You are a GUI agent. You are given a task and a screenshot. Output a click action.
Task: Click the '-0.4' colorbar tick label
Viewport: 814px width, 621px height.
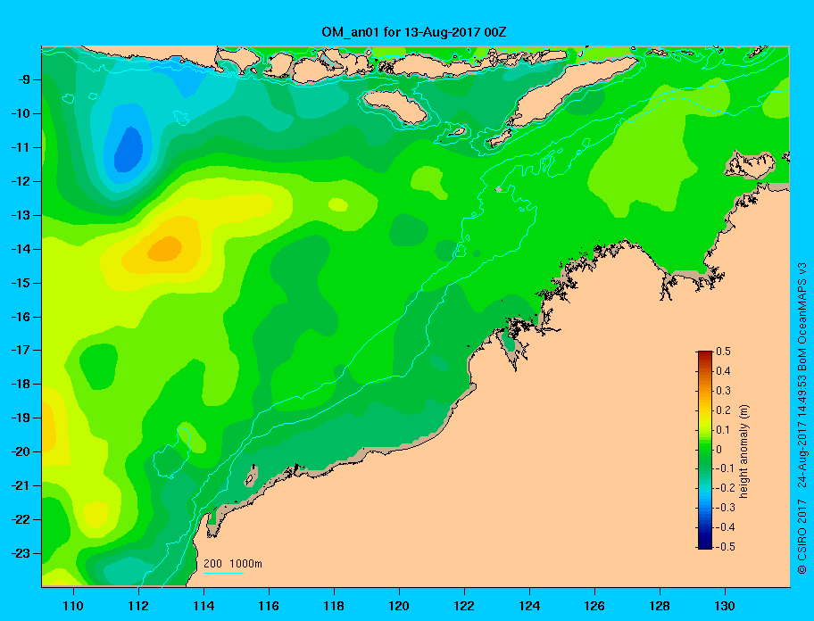pos(726,527)
